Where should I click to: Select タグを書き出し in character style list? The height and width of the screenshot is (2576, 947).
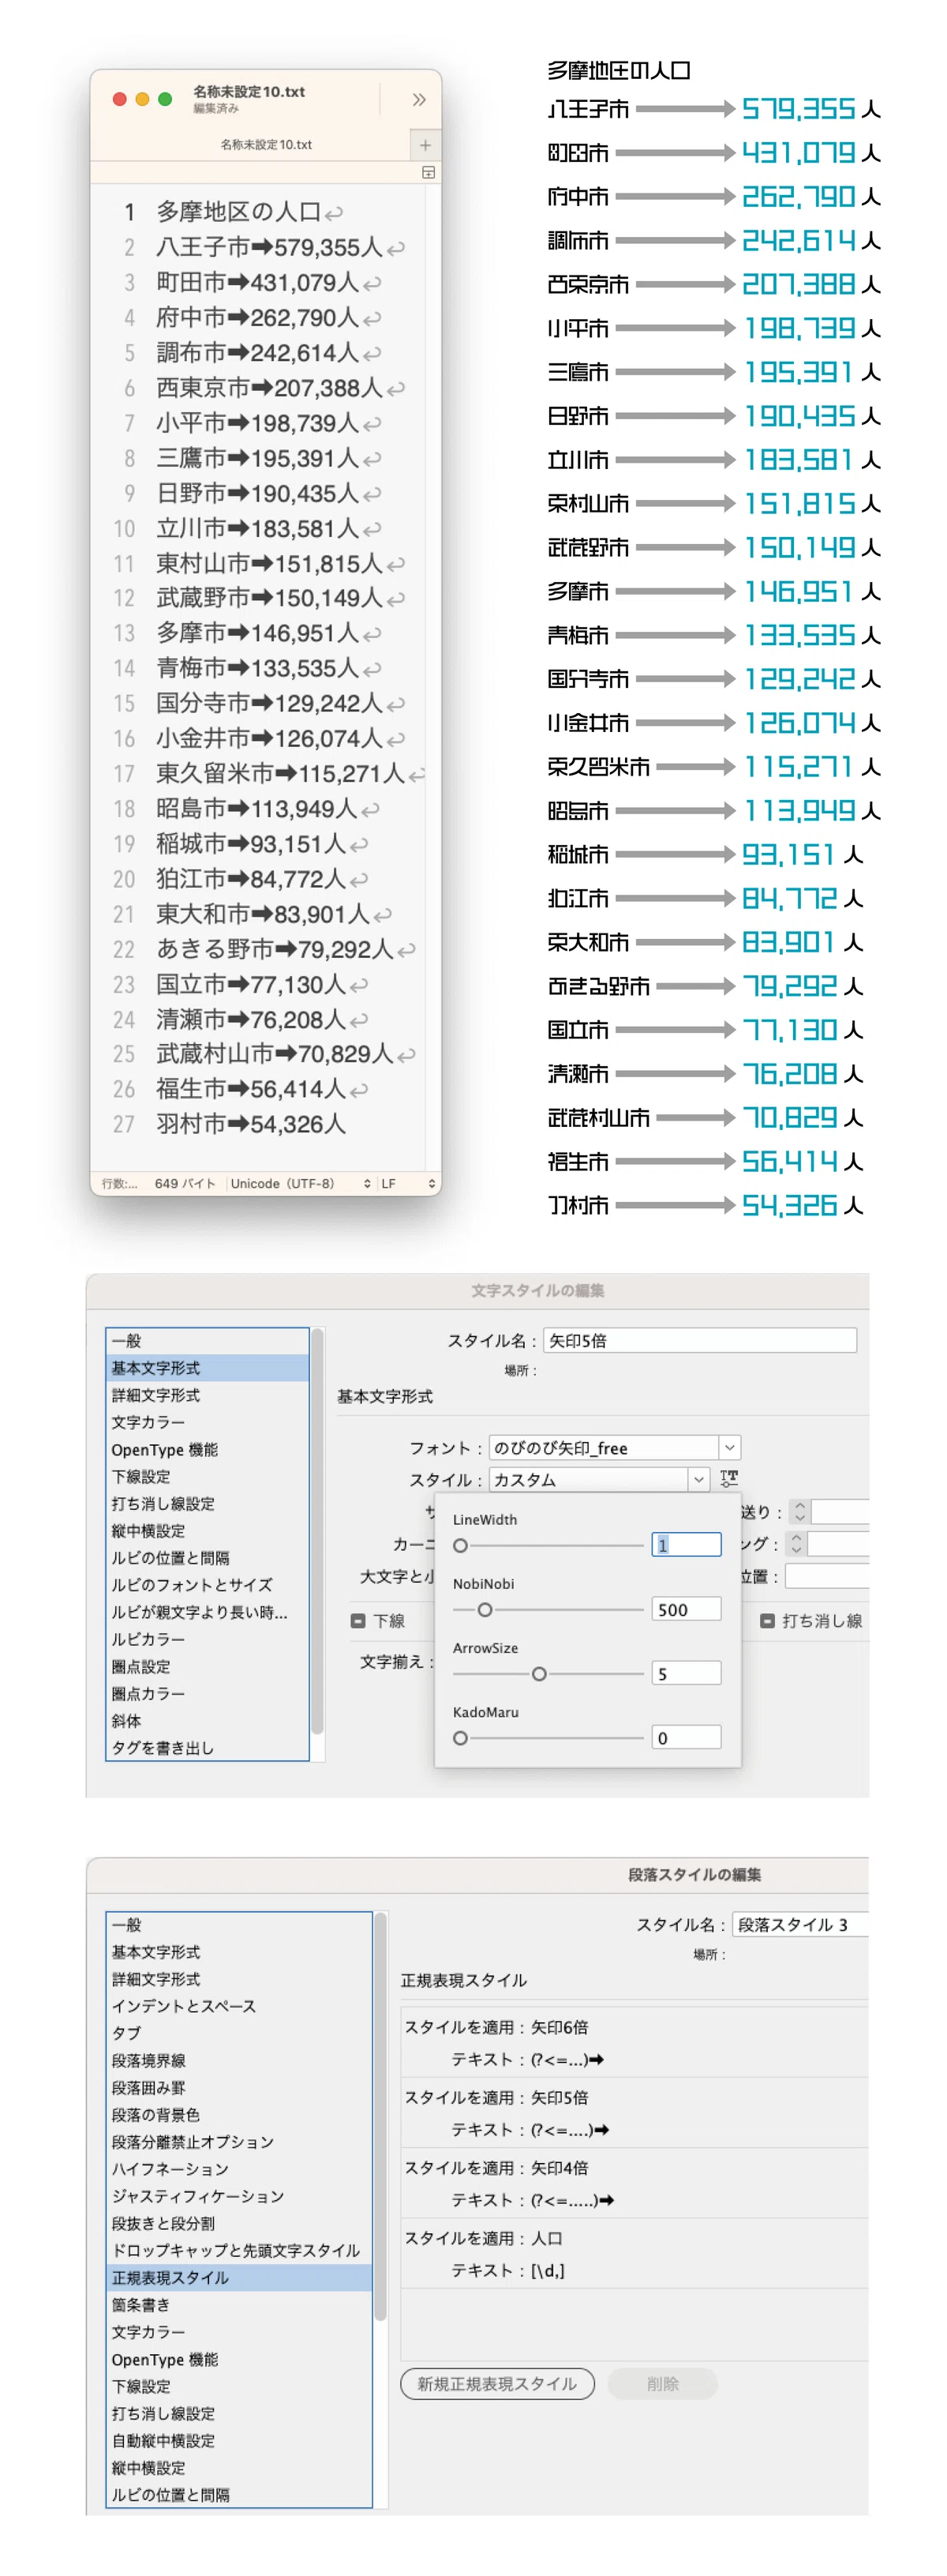pyautogui.click(x=208, y=1747)
